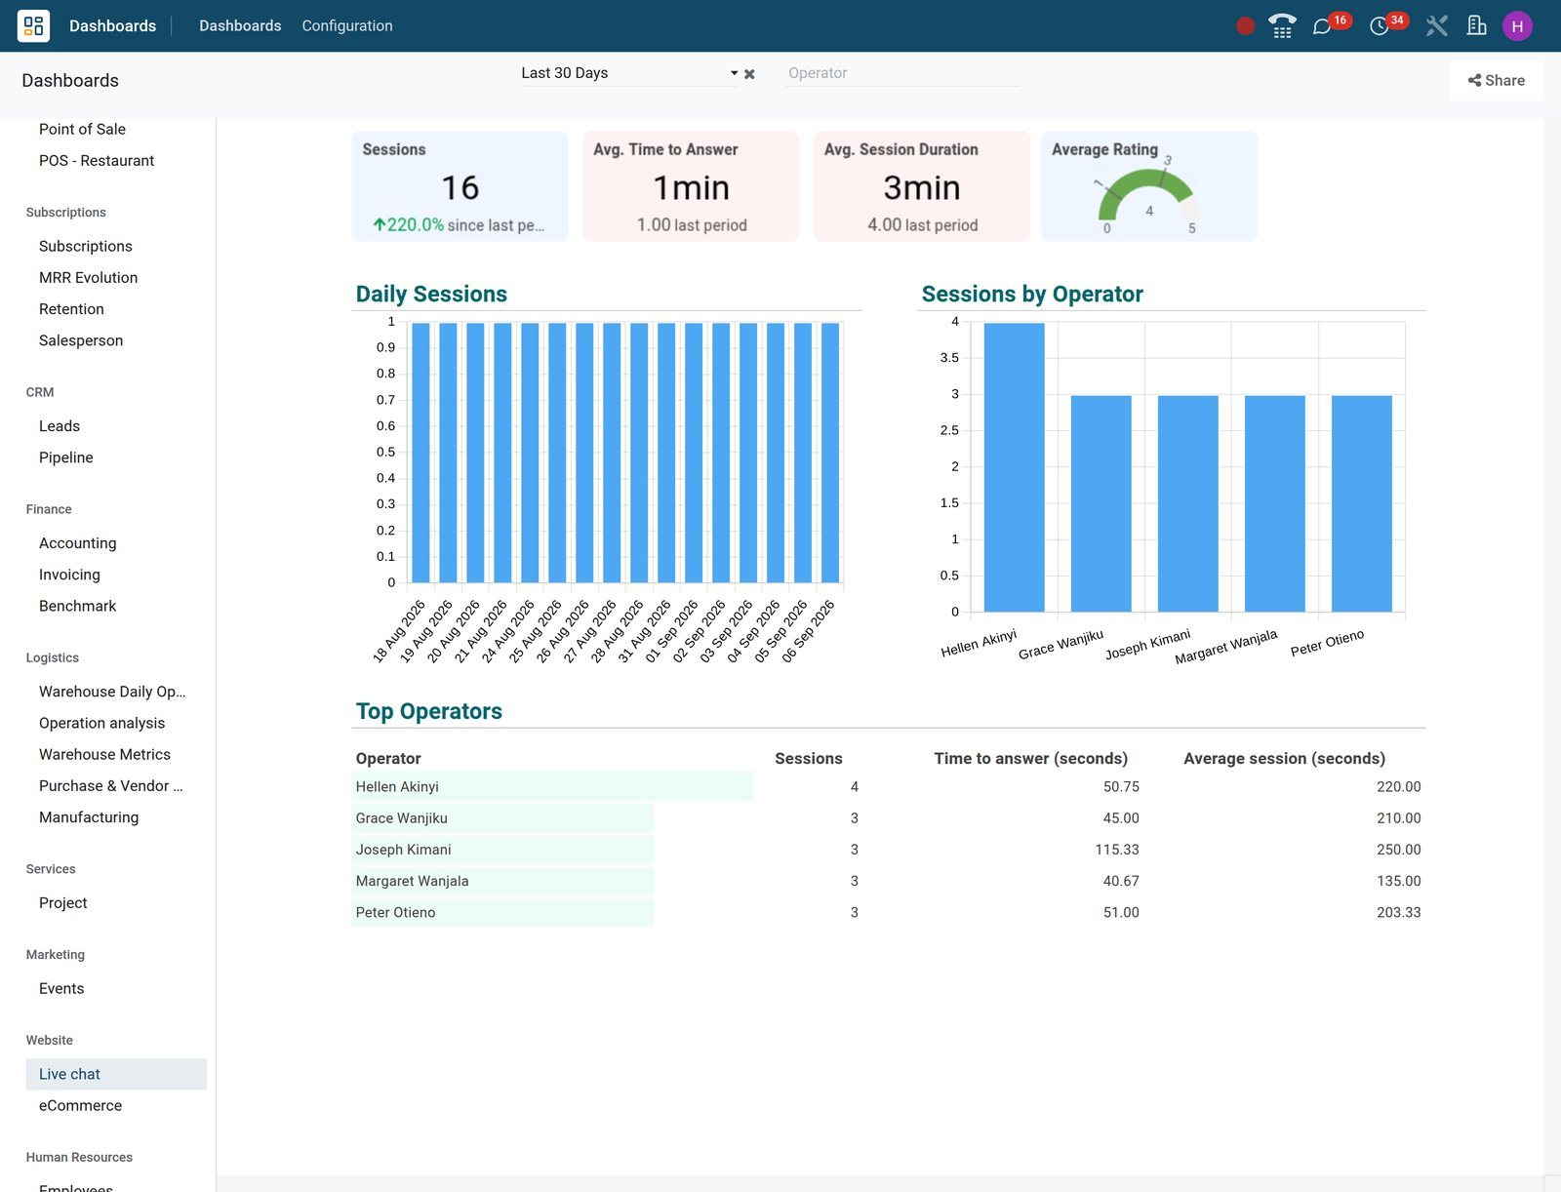The image size is (1561, 1192).
Task: Click the Average Rating gauge
Action: tap(1149, 186)
